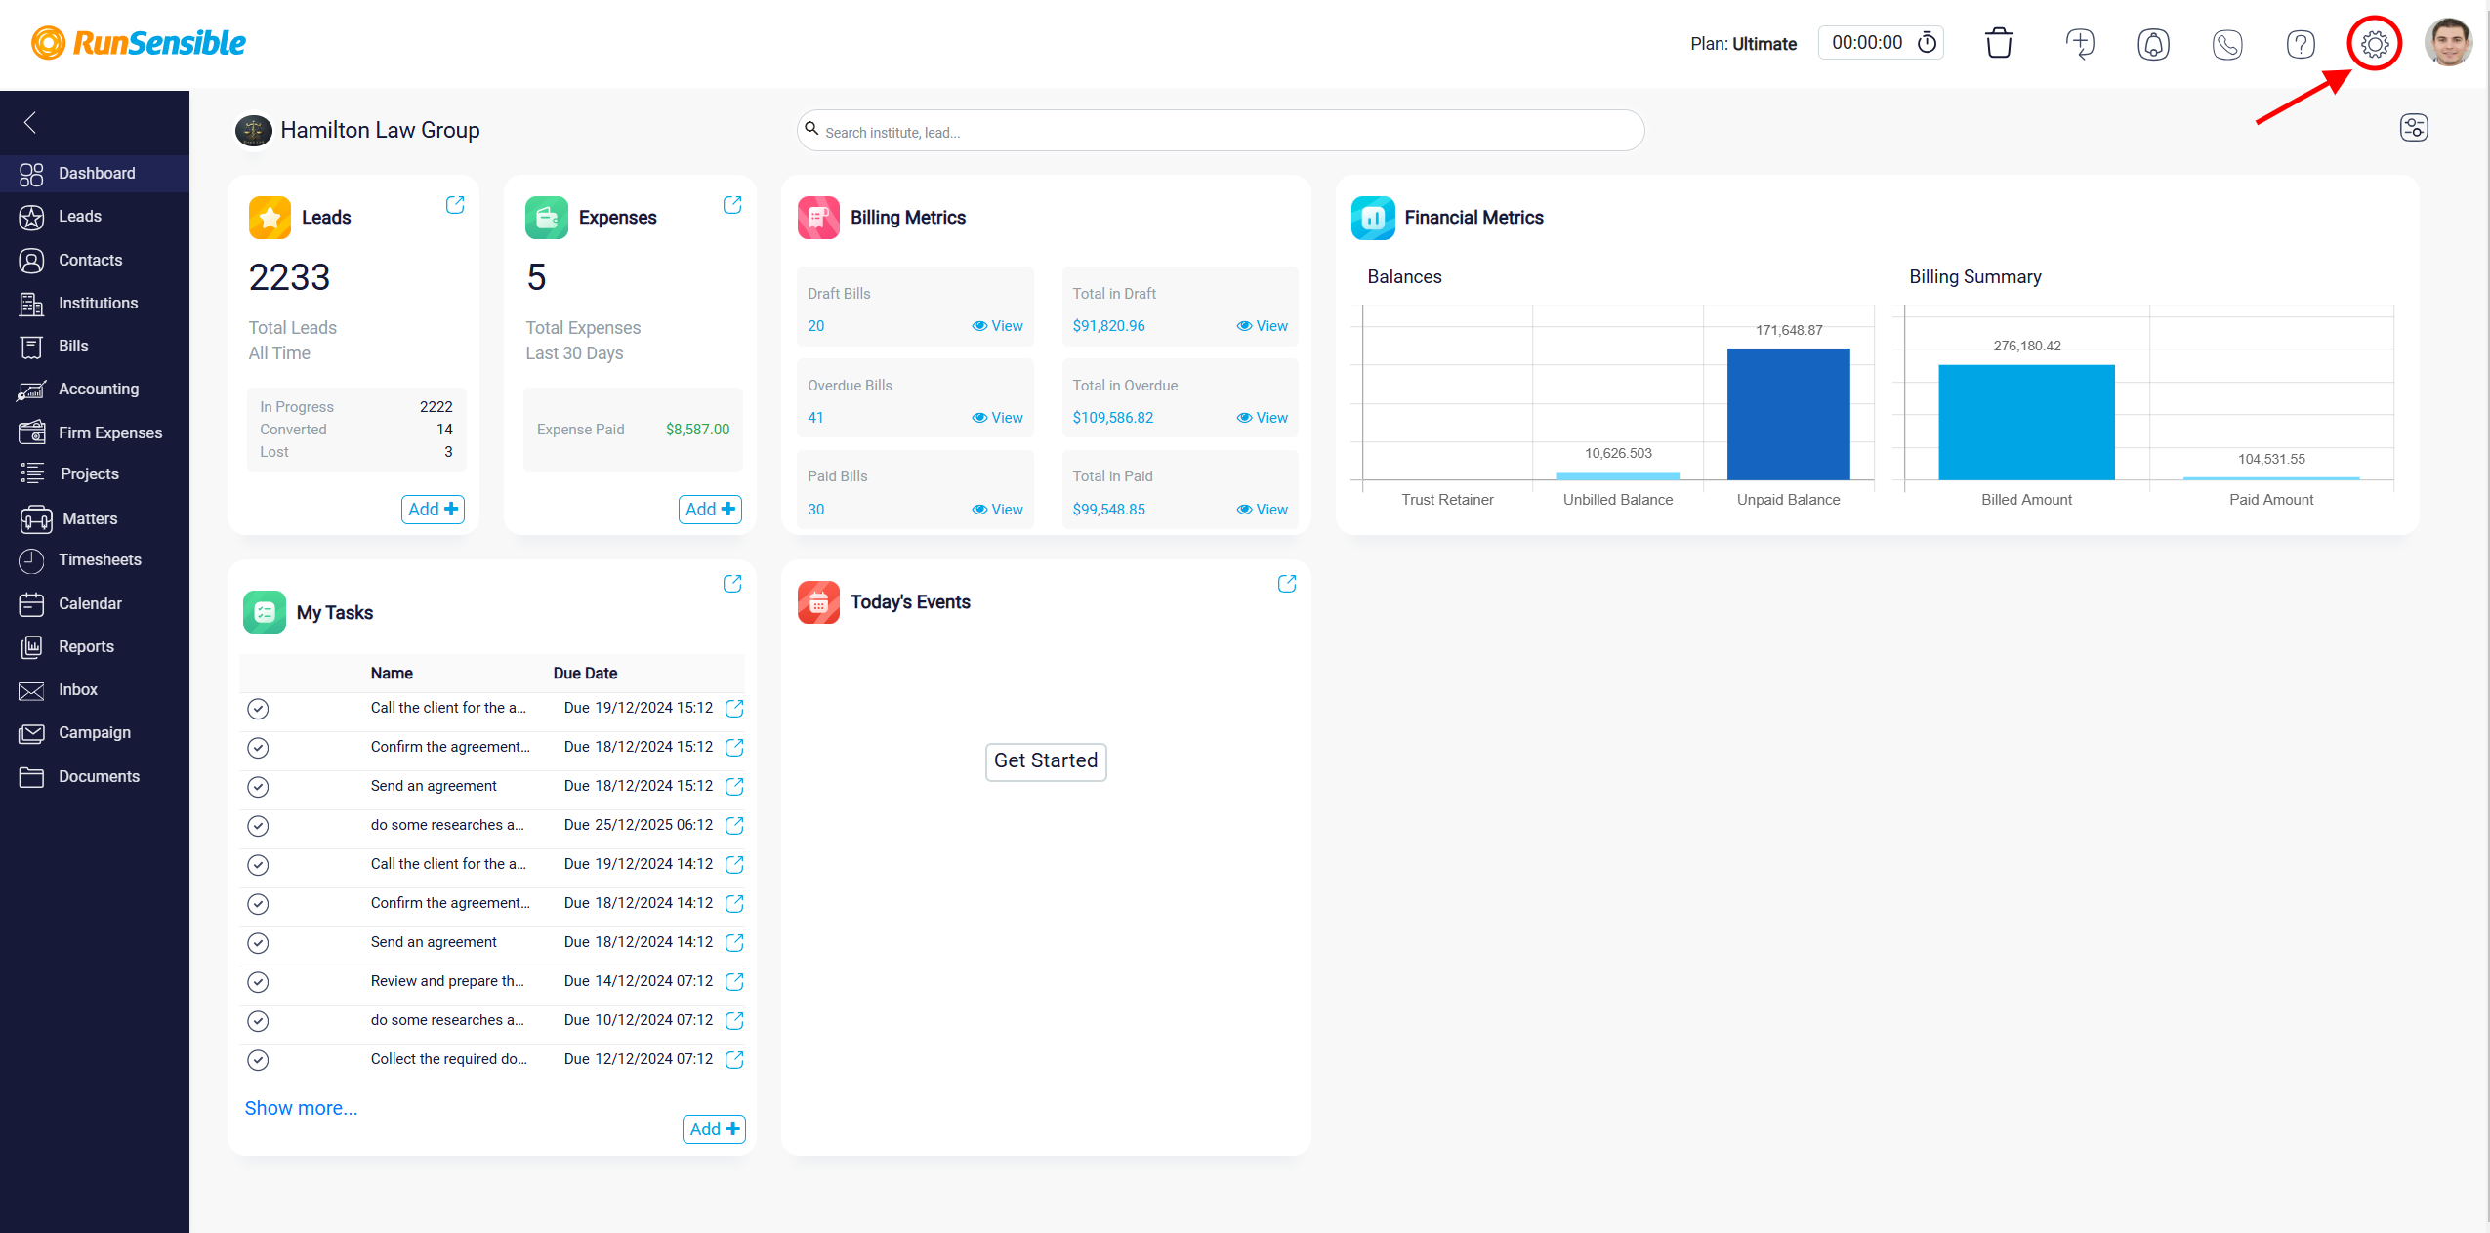Open Today's Events external link icon
This screenshot has height=1233, width=2490.
[x=1287, y=584]
